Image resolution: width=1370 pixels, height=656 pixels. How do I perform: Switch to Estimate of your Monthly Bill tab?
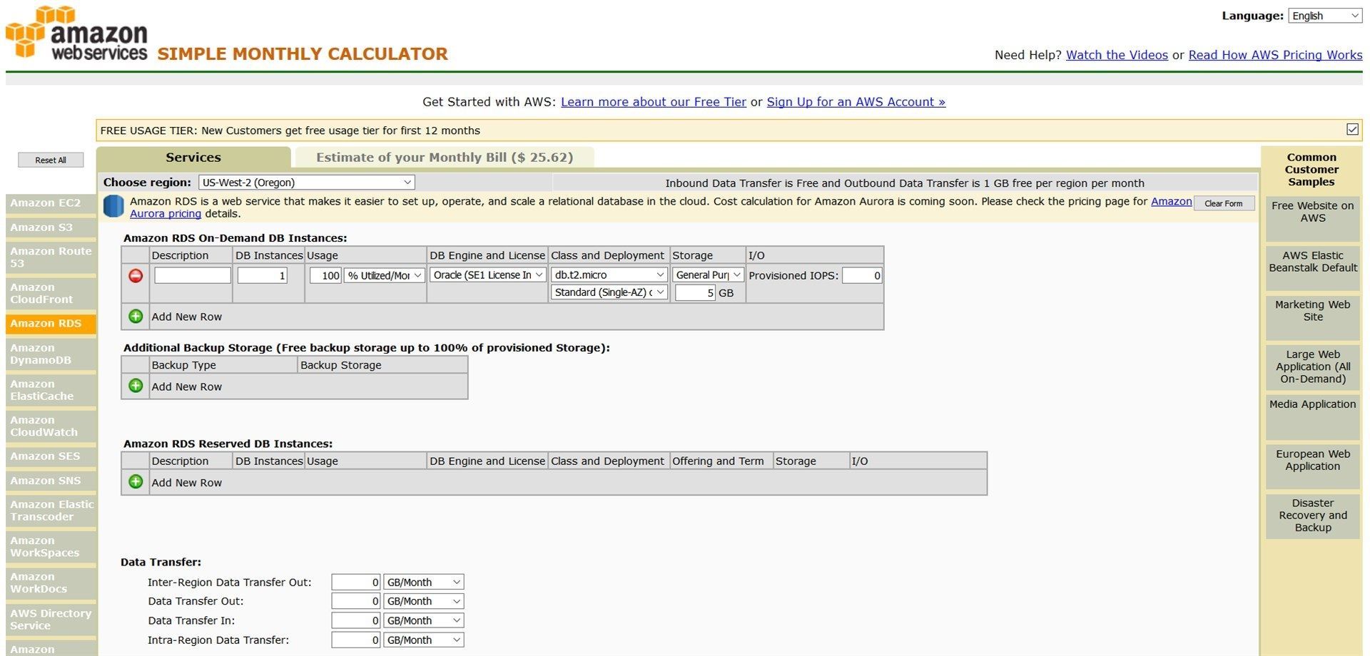pos(445,158)
